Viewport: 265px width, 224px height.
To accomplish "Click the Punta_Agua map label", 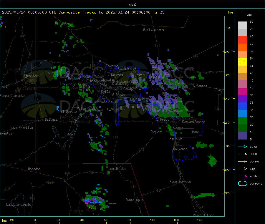I will pyautogui.click(x=134, y=200).
